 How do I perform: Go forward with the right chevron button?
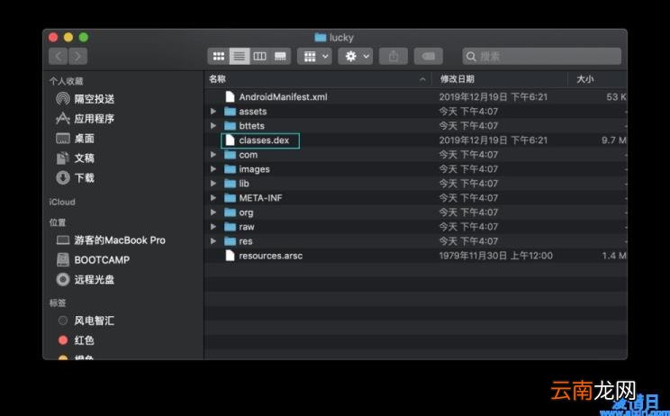[x=77, y=56]
